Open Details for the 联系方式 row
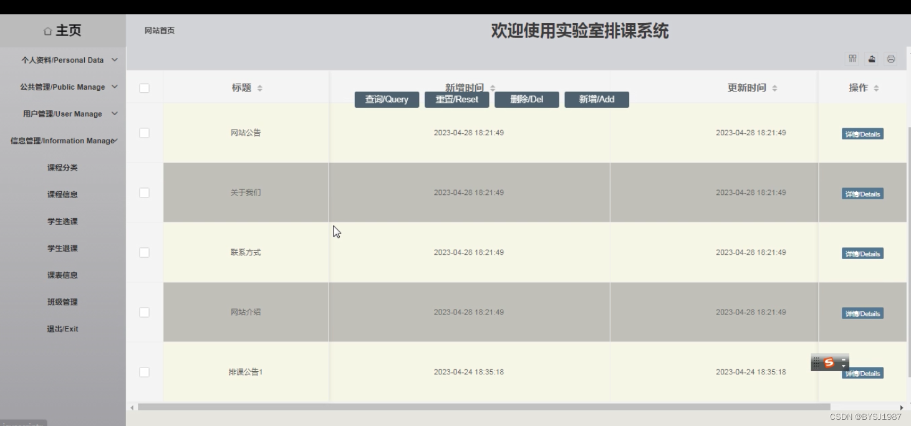 coord(862,253)
